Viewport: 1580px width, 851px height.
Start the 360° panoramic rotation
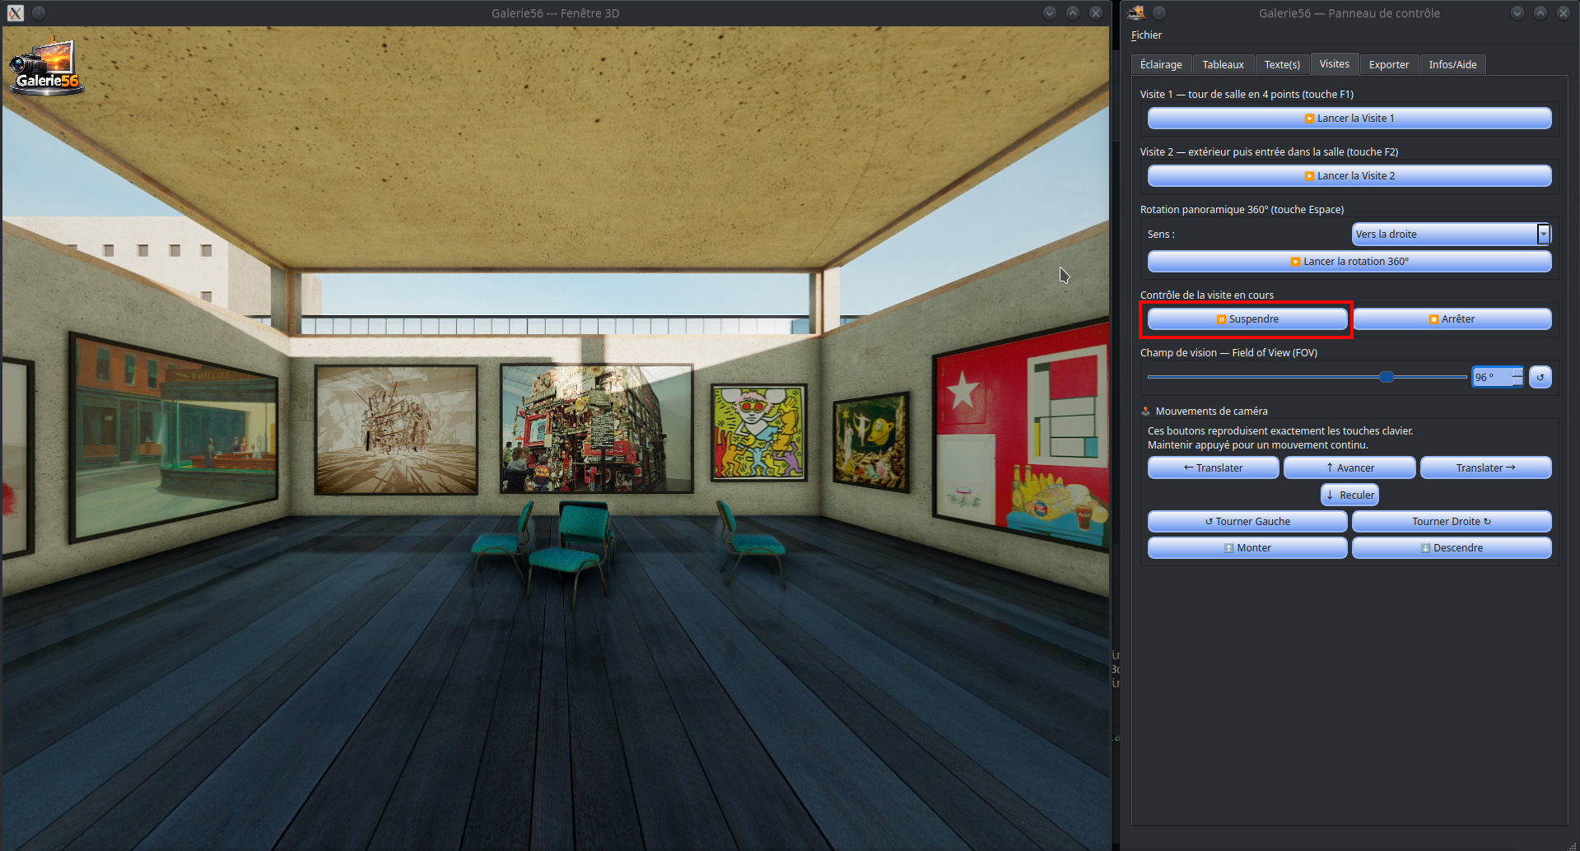pyautogui.click(x=1349, y=262)
